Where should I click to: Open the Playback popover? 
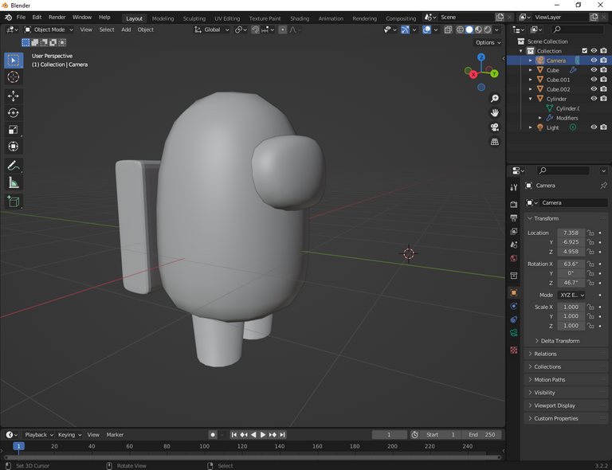tap(39, 434)
